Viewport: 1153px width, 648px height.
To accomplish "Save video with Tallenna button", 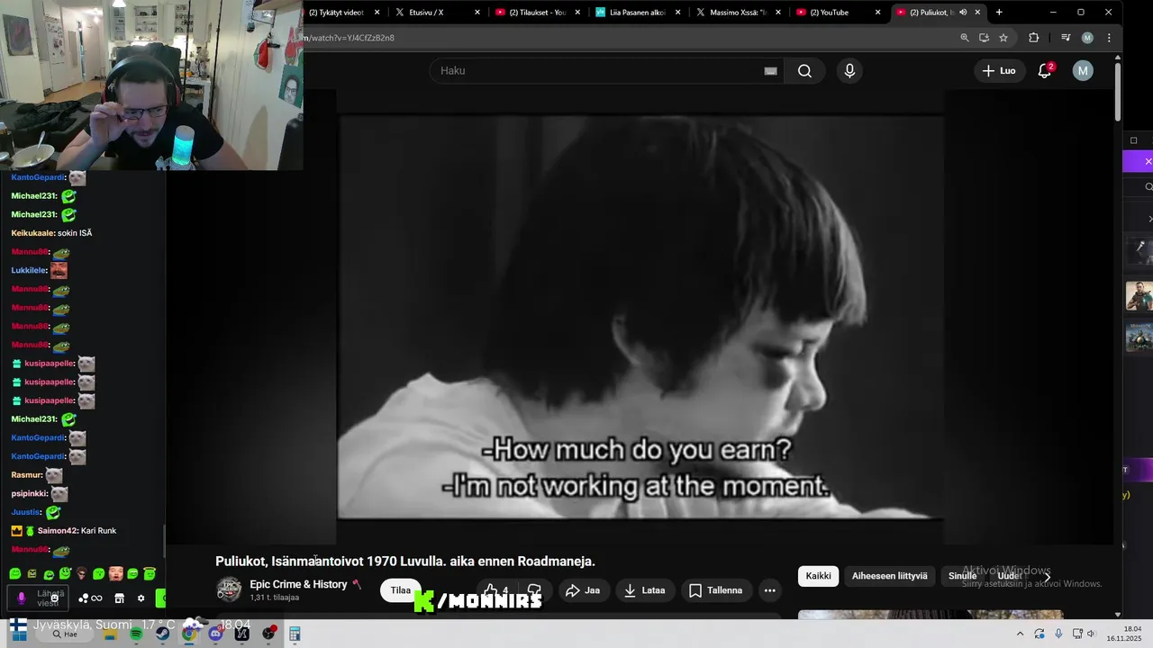I will 716,590.
